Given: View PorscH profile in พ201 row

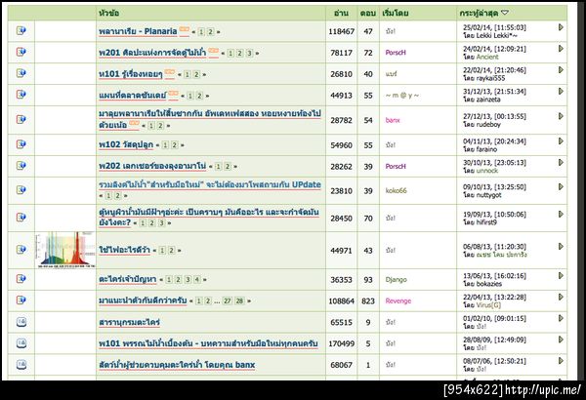Looking at the screenshot, I should coord(396,53).
